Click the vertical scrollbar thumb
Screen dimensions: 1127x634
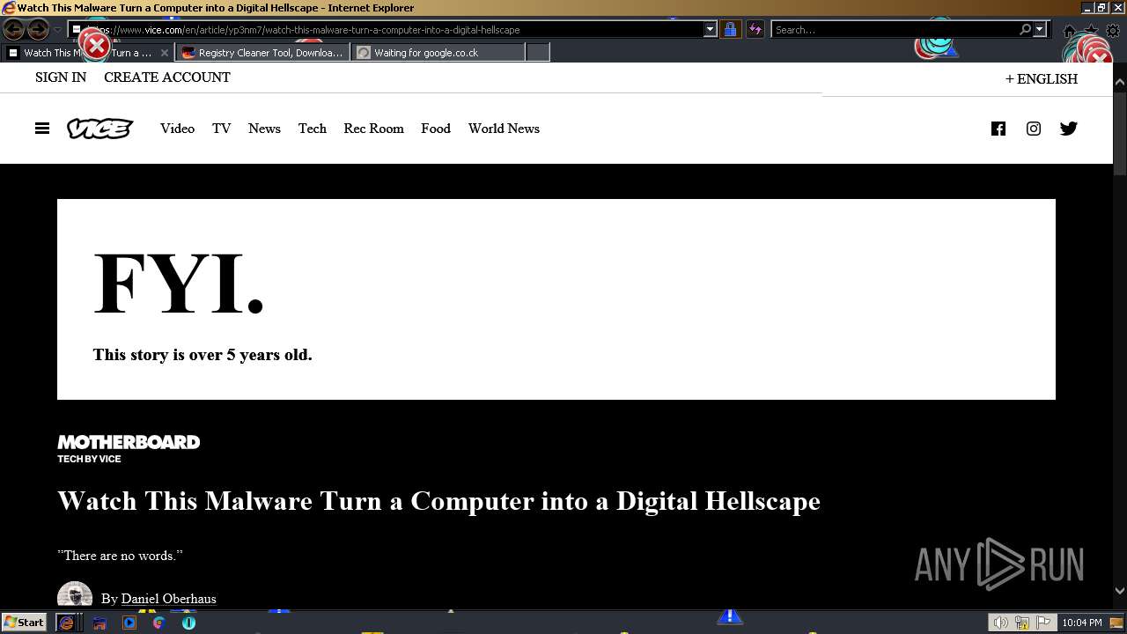[1120, 132]
